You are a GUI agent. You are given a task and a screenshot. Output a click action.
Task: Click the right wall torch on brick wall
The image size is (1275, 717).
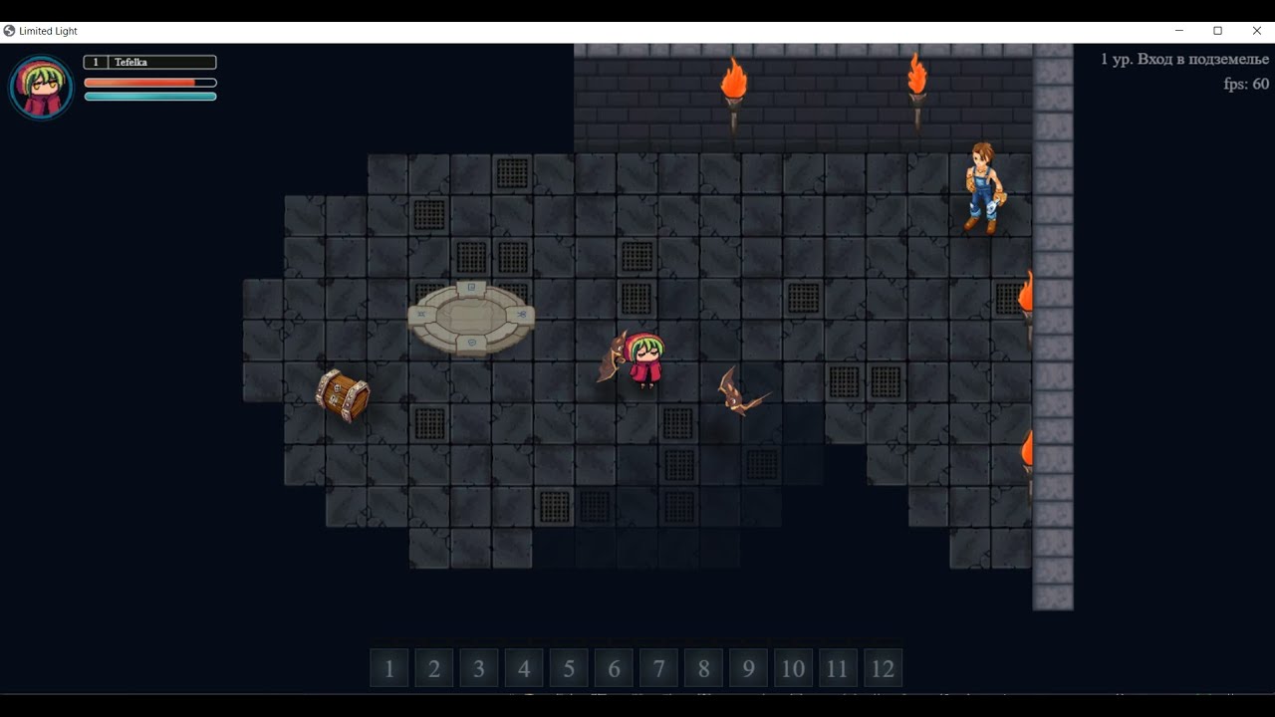pos(917,92)
